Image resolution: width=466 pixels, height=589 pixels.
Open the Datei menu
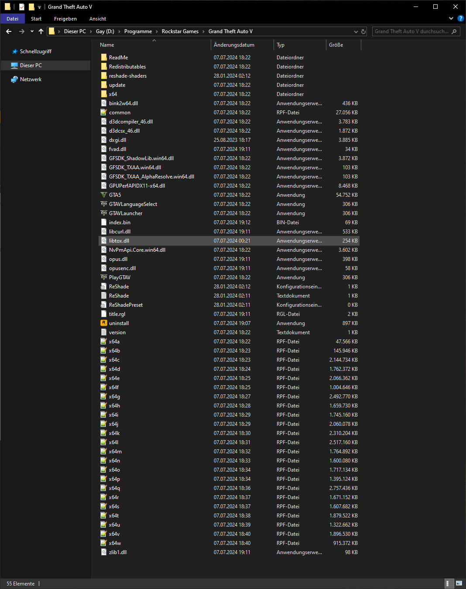click(x=12, y=18)
